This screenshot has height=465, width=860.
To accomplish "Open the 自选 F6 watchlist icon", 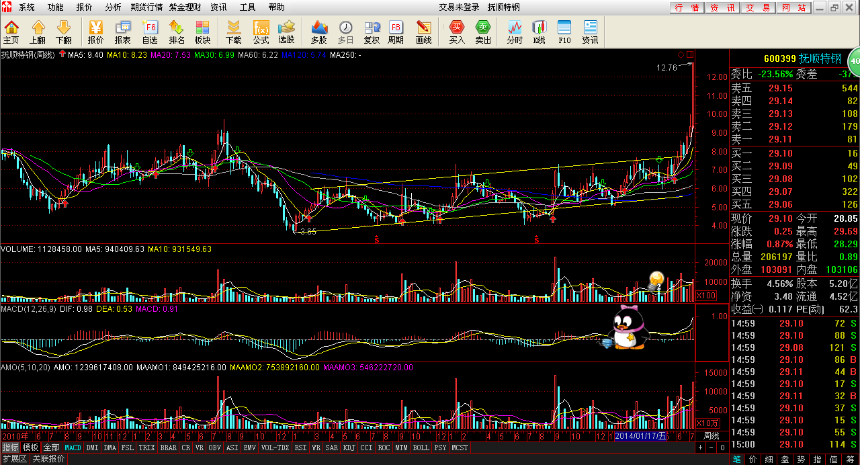I will tap(150, 32).
